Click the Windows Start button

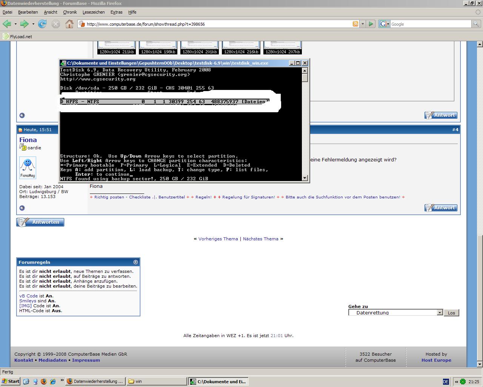[11, 381]
